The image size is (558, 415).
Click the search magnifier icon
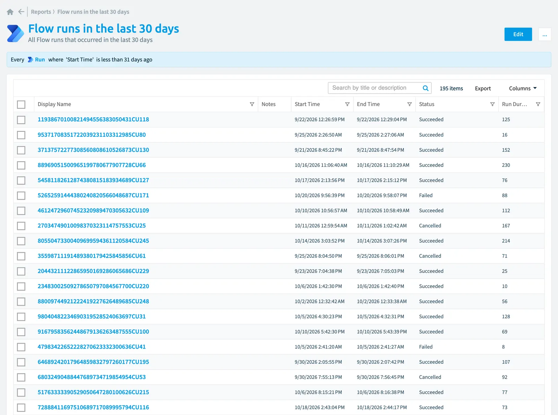tap(425, 88)
